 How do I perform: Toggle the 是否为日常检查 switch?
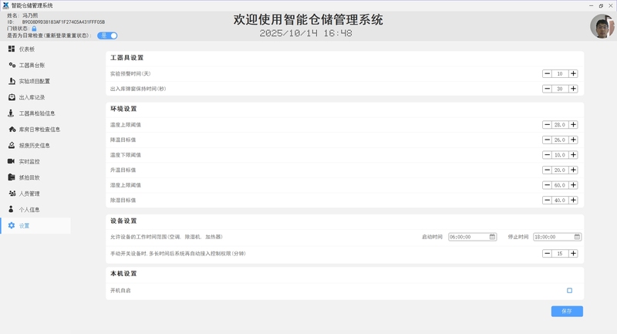(x=107, y=35)
